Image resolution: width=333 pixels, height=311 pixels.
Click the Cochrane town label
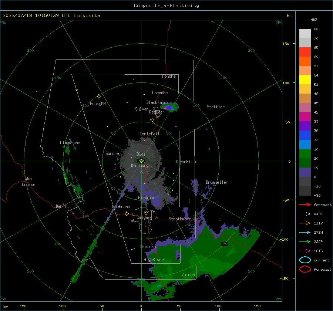click(x=121, y=207)
